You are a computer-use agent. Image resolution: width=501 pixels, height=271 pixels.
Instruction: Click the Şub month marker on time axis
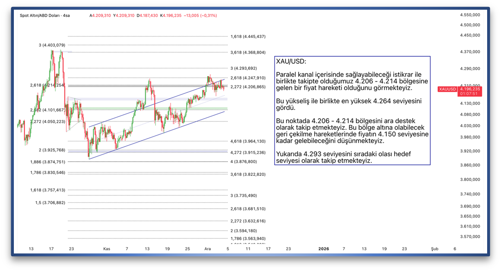click(x=434, y=248)
